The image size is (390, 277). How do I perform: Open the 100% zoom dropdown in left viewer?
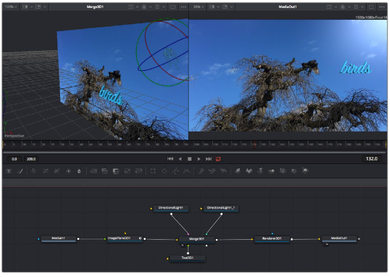click(11, 7)
